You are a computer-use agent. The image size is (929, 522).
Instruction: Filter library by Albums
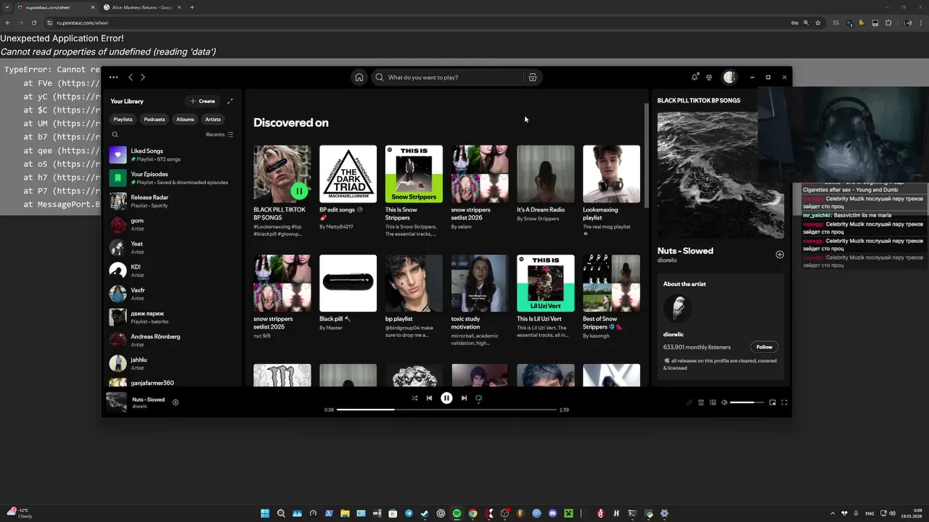(185, 119)
